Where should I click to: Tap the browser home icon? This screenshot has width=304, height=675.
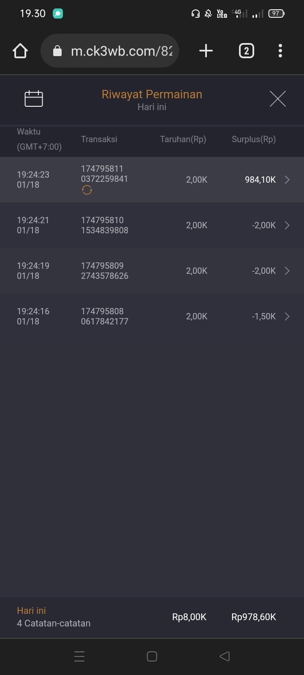click(x=20, y=51)
